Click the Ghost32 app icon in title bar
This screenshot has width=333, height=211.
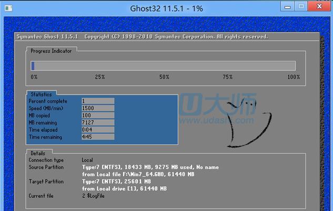click(8, 8)
